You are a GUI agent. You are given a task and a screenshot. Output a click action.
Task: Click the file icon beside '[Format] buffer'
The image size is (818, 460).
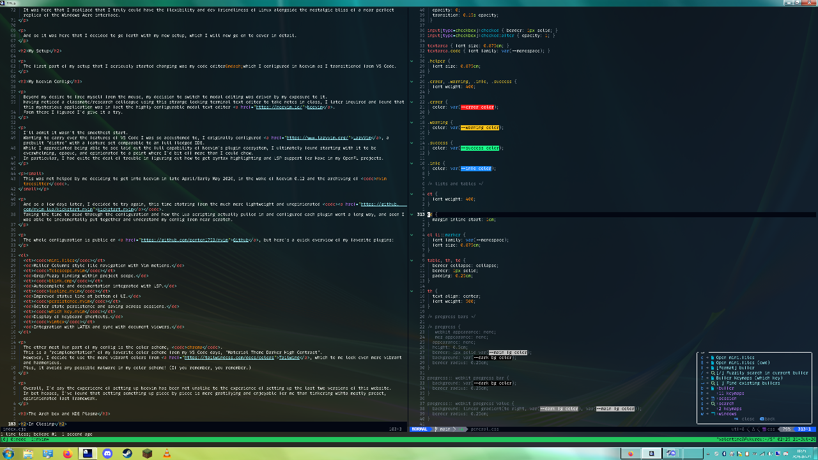(713, 368)
